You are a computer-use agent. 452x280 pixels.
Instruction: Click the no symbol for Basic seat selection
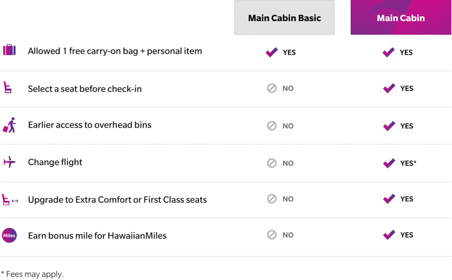click(272, 89)
